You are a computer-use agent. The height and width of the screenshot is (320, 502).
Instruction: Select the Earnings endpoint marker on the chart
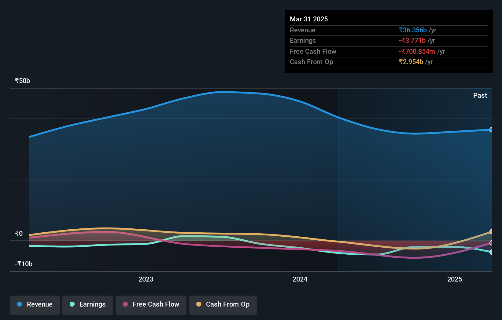click(491, 252)
